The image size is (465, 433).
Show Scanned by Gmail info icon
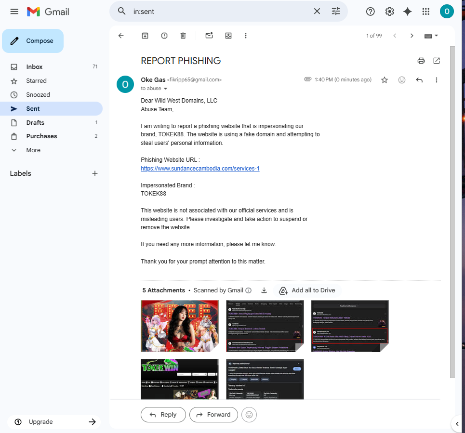(x=249, y=290)
